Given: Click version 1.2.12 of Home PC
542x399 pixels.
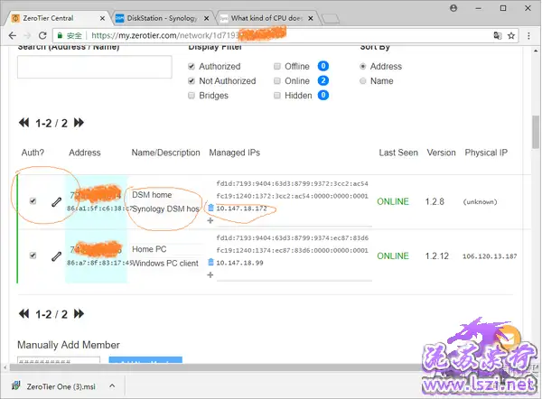Looking at the screenshot, I should point(437,256).
